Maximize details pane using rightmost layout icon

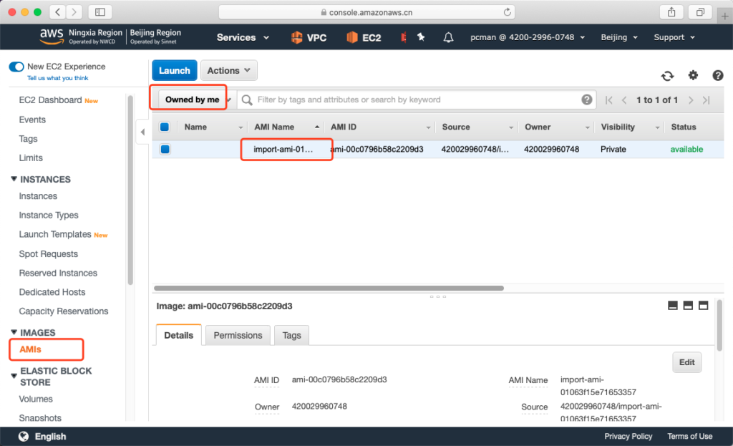[x=703, y=306]
